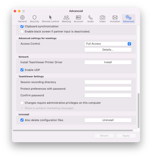This screenshot has height=158, width=152.
Task: Toggle Show in-product marketing messages checkbox
Action: 22,108
